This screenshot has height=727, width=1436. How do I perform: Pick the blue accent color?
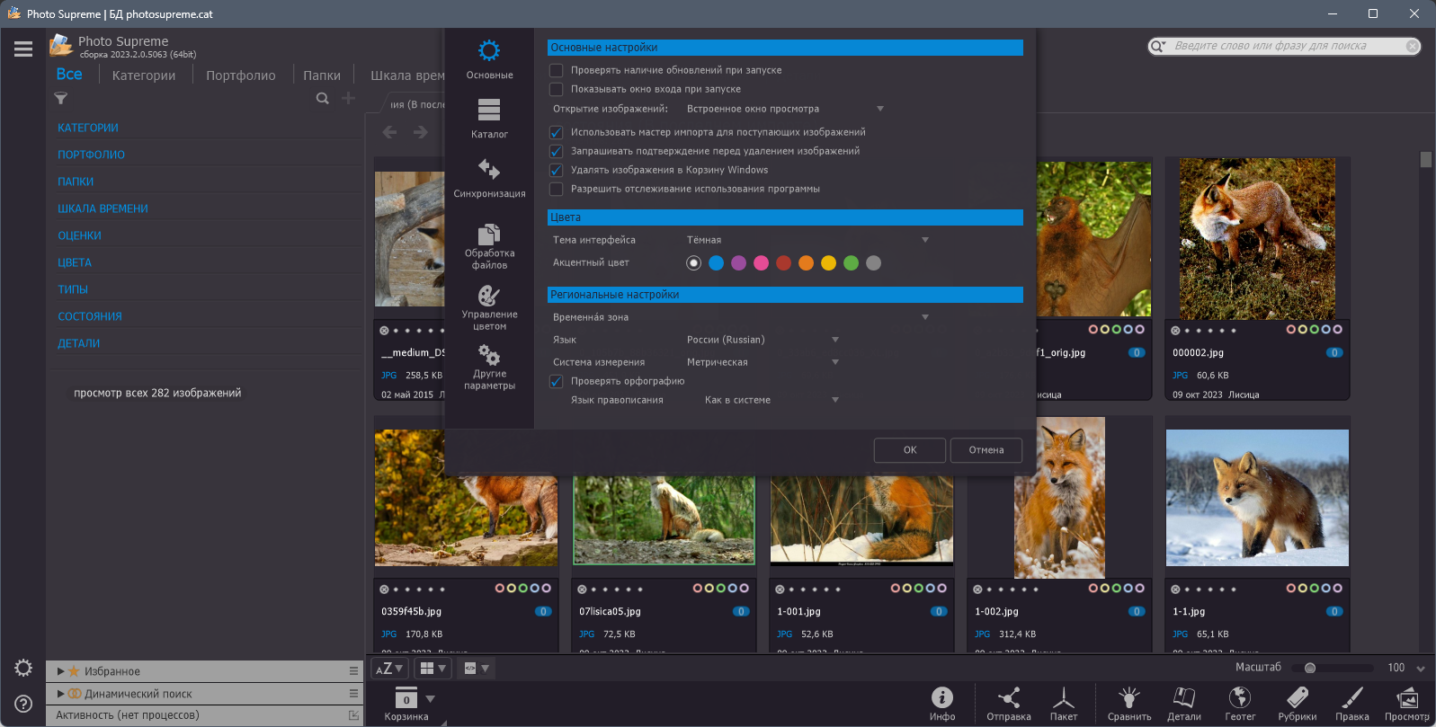(716, 262)
